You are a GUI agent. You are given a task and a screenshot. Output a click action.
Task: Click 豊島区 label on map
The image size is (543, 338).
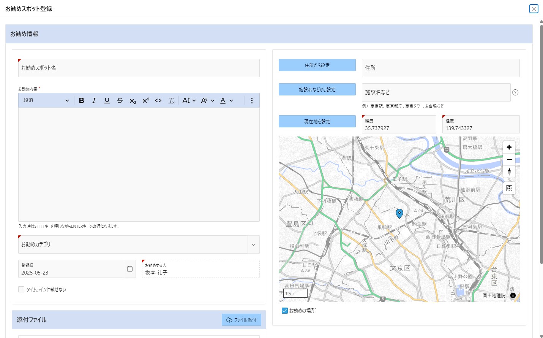296,224
